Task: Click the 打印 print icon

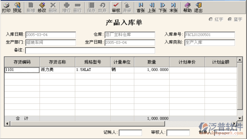Action: tap(6, 7)
